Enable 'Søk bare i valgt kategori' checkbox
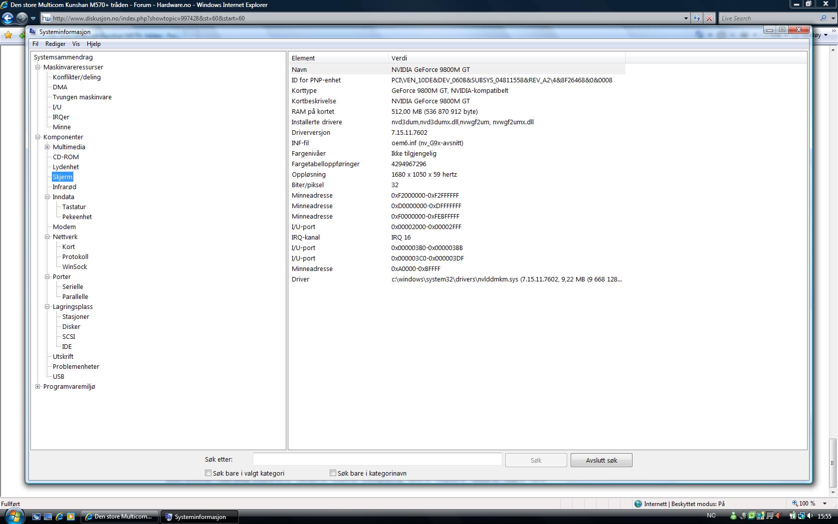 pos(209,473)
